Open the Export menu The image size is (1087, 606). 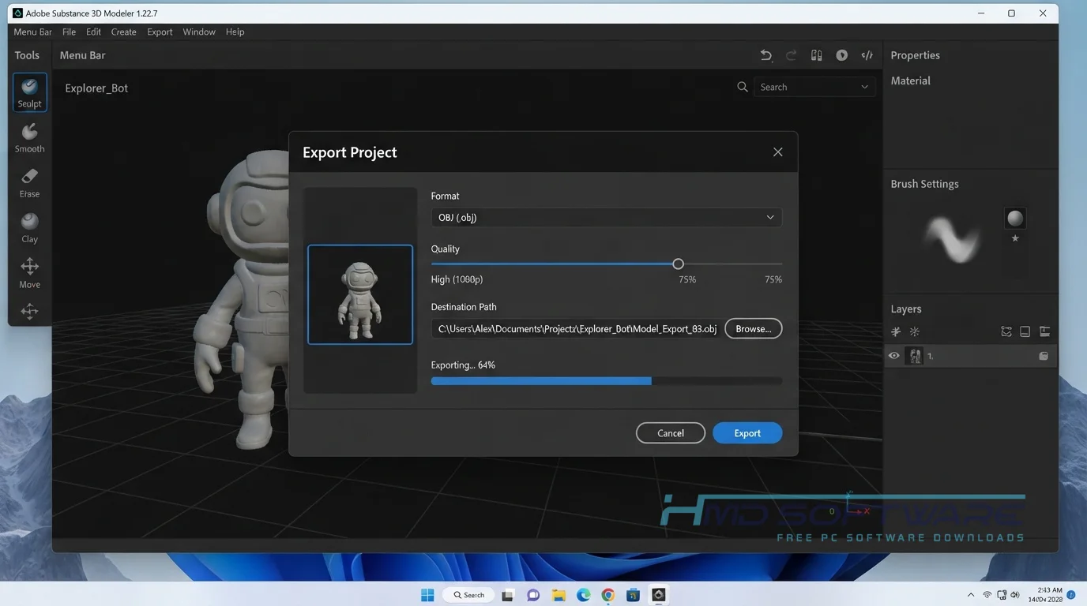coord(160,32)
